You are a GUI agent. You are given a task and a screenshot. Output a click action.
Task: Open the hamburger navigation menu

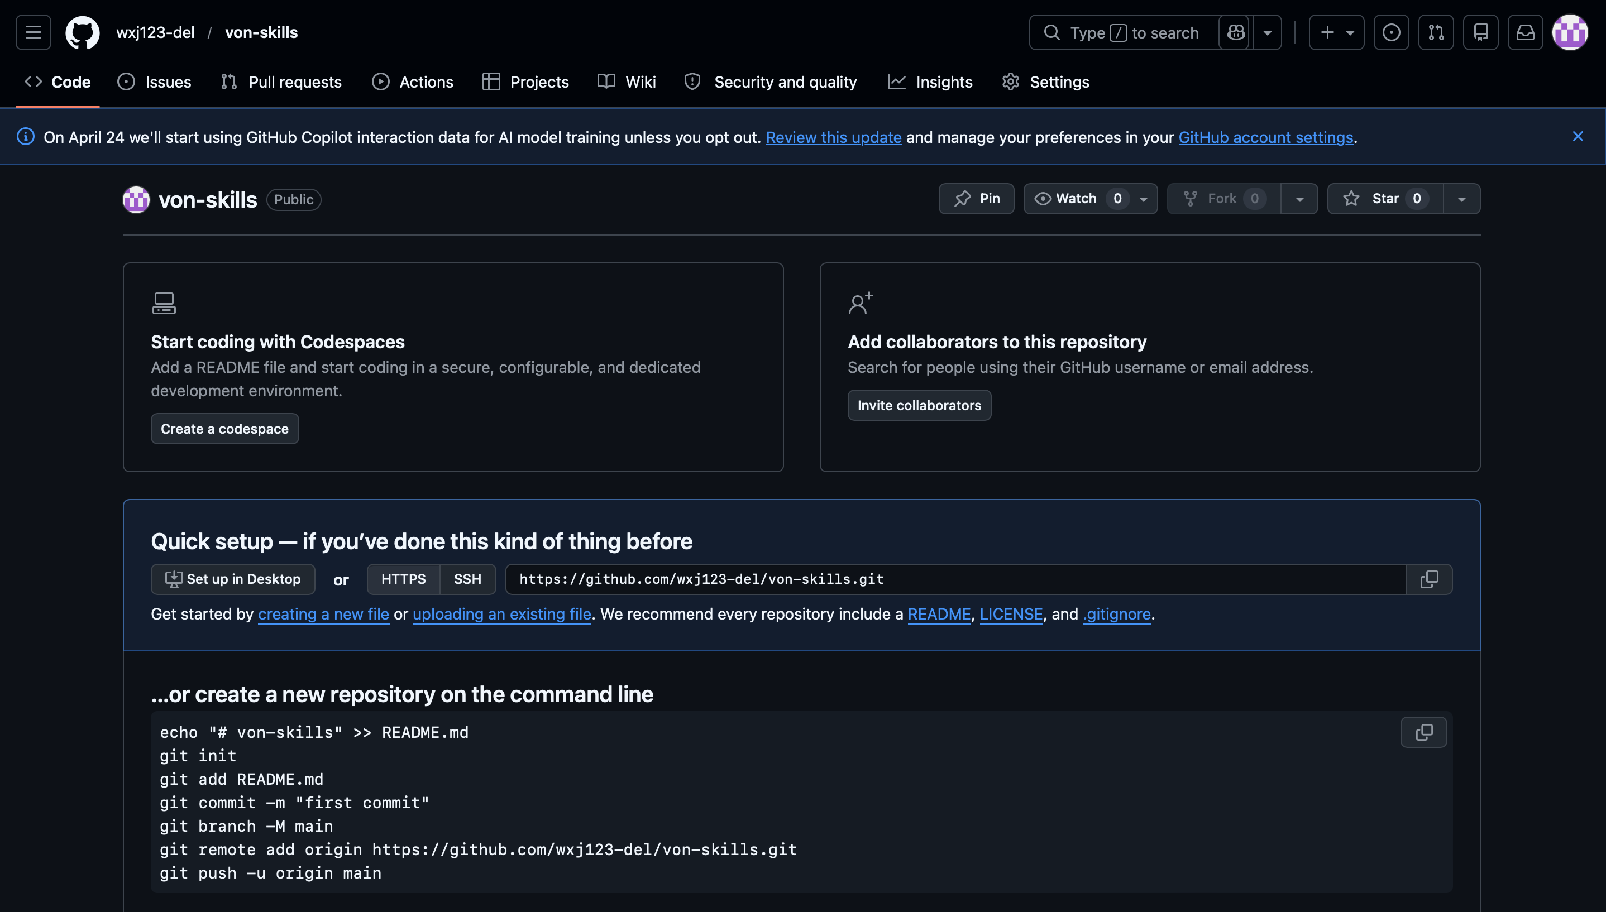(33, 32)
